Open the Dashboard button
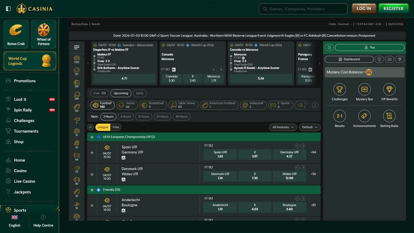Viewport: 414px width, 233px height. [349, 59]
